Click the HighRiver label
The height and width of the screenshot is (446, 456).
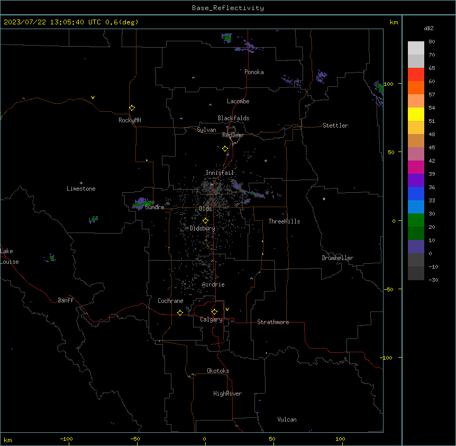coord(227,394)
